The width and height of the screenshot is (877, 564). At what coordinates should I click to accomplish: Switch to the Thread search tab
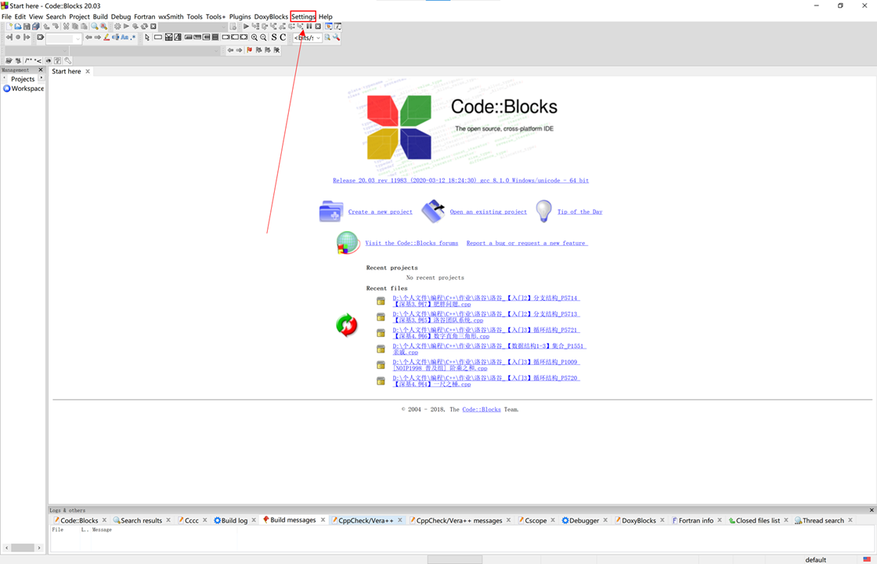[x=823, y=520]
